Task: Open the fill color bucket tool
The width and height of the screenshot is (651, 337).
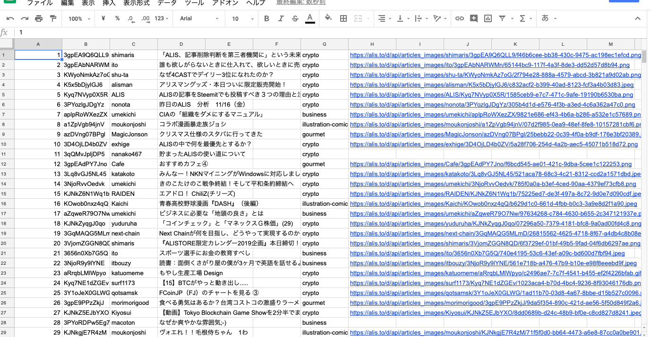Action: (328, 18)
